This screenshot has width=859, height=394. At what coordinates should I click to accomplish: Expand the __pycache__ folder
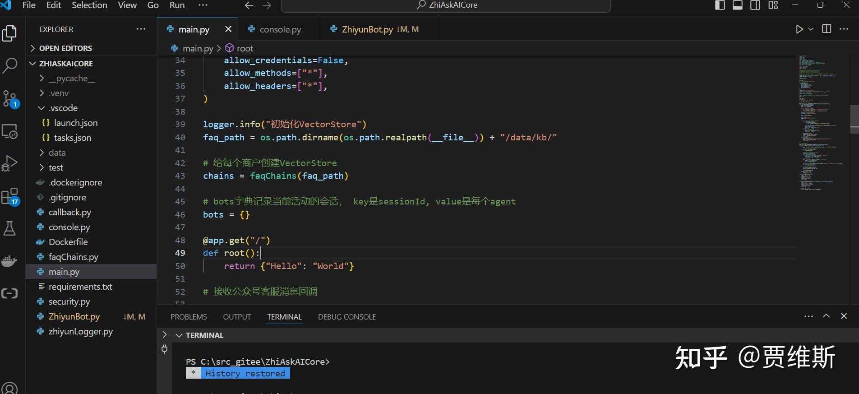[x=91, y=78]
